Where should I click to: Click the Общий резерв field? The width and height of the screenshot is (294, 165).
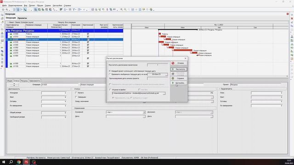click(54, 113)
